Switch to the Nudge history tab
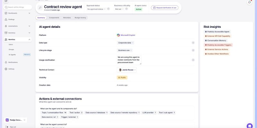 (x=80, y=18)
